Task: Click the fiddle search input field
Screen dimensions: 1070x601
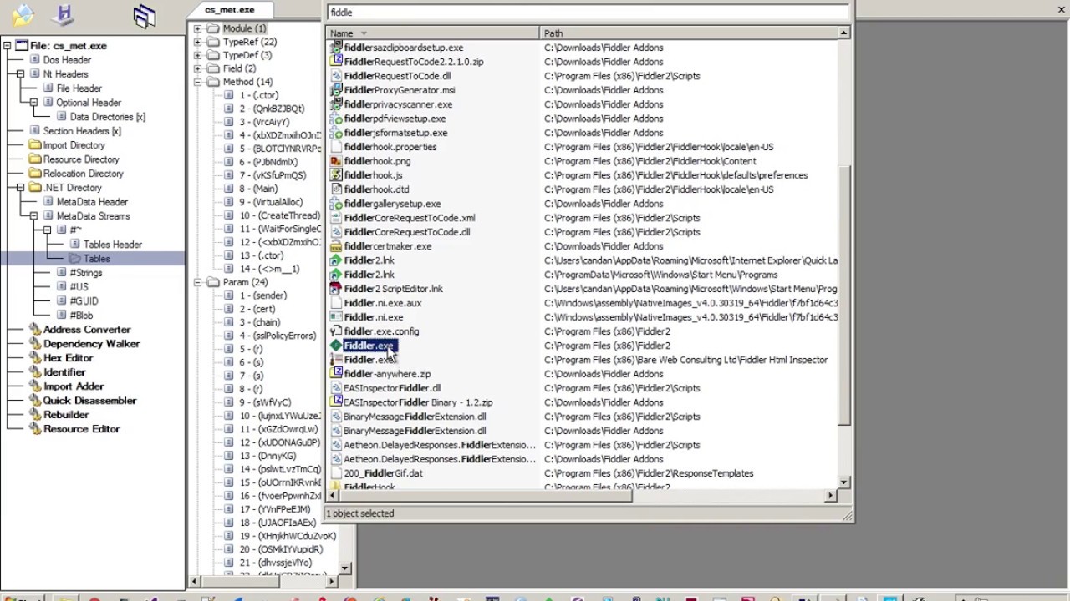Action: click(588, 13)
